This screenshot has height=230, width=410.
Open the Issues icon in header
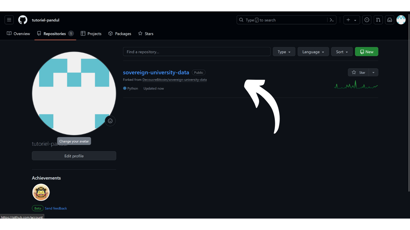(367, 20)
